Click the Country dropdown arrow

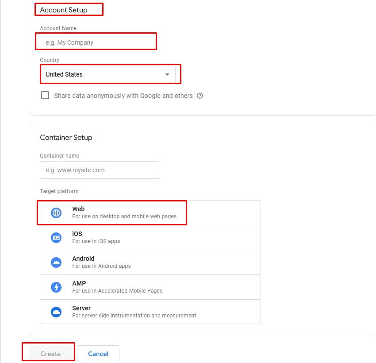[x=167, y=74]
